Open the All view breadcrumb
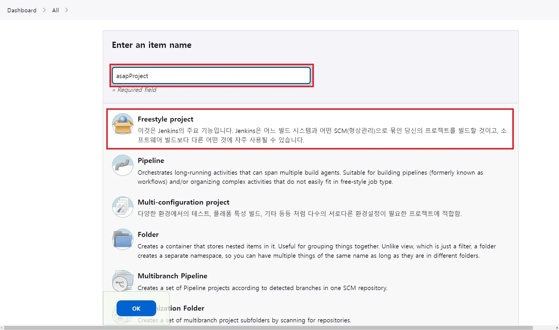Viewport: 559px width, 330px height. pyautogui.click(x=55, y=10)
